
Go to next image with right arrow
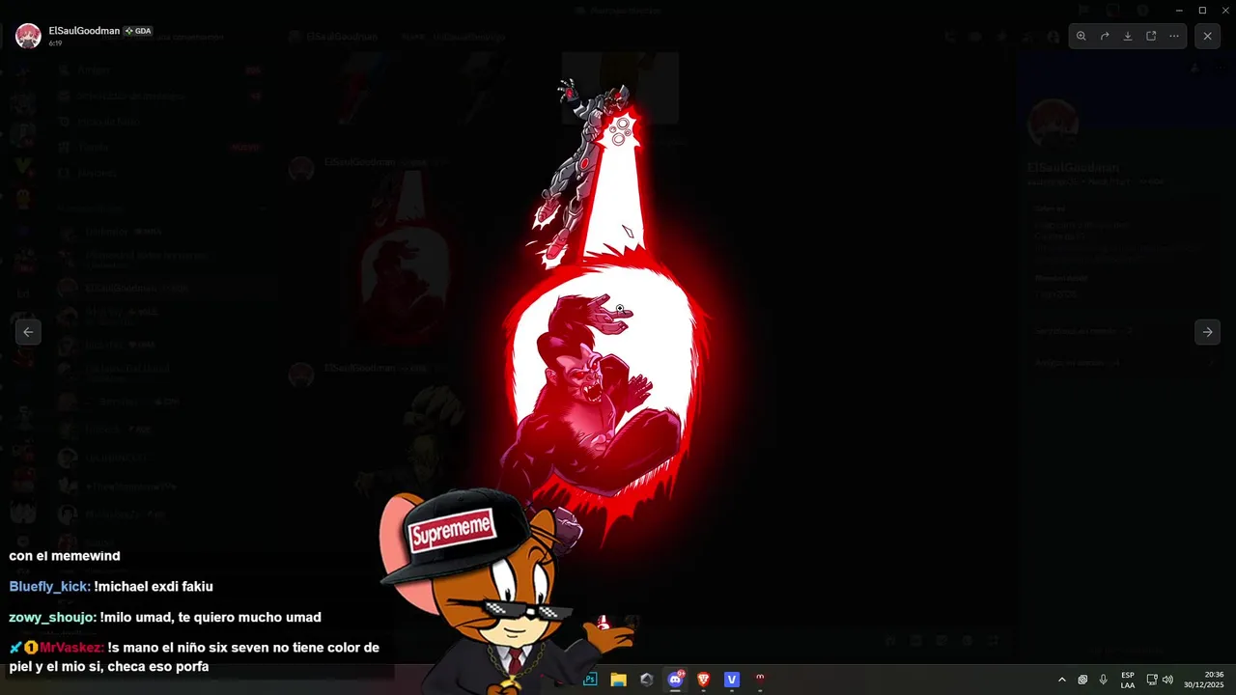pos(1207,331)
